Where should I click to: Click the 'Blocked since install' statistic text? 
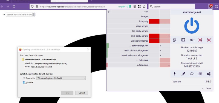coord(192,63)
